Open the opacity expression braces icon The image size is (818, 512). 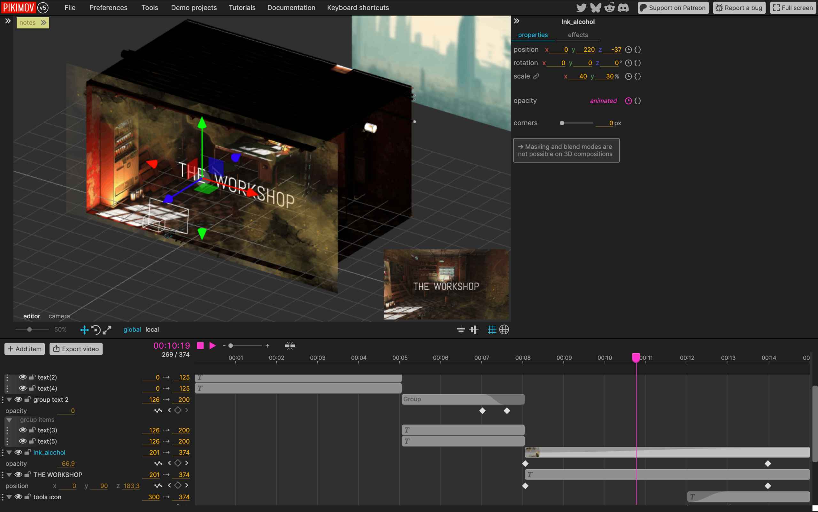coord(637,101)
